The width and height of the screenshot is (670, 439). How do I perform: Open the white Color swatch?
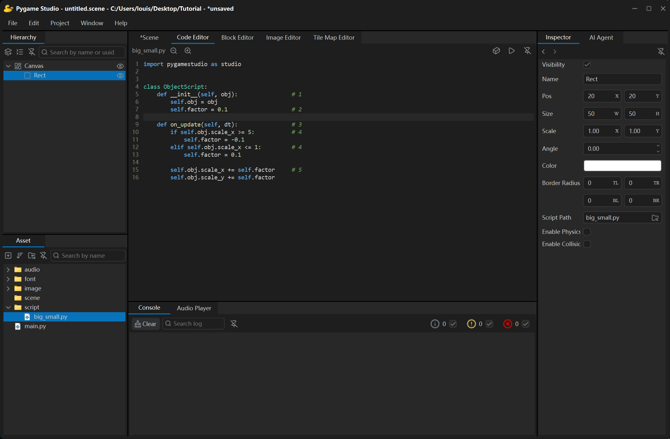tap(622, 166)
